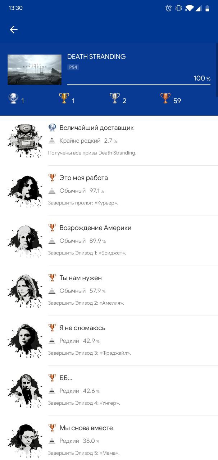Open the Возрождение Америки trophy entry
The width and height of the screenshot is (218, 460).
pos(109,240)
